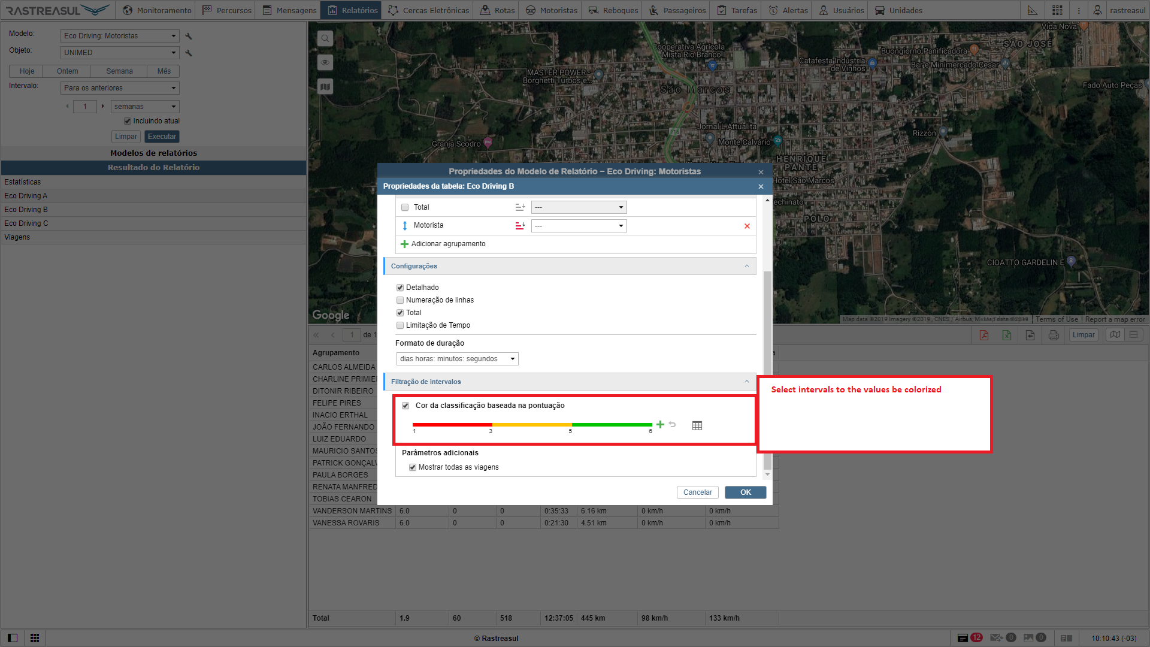Remove the Motorista grouping with red X
The width and height of the screenshot is (1150, 647).
(x=747, y=226)
